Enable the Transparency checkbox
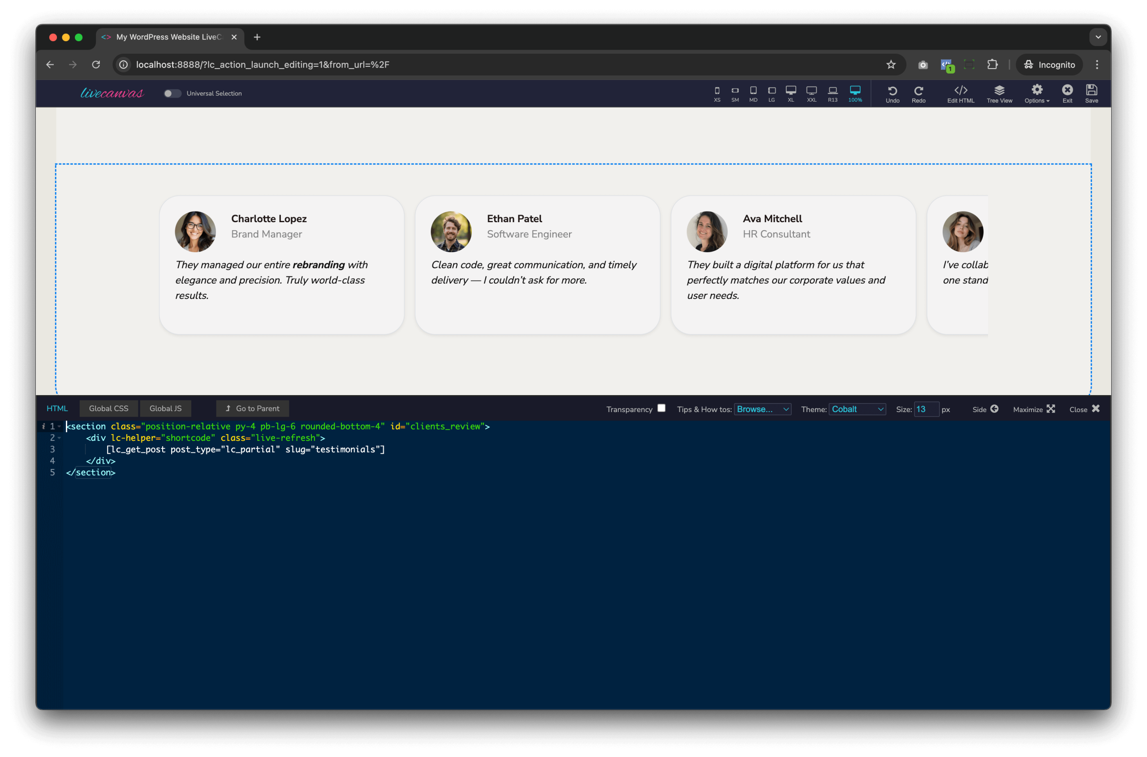Screen dimensions: 1147x757 661,408
